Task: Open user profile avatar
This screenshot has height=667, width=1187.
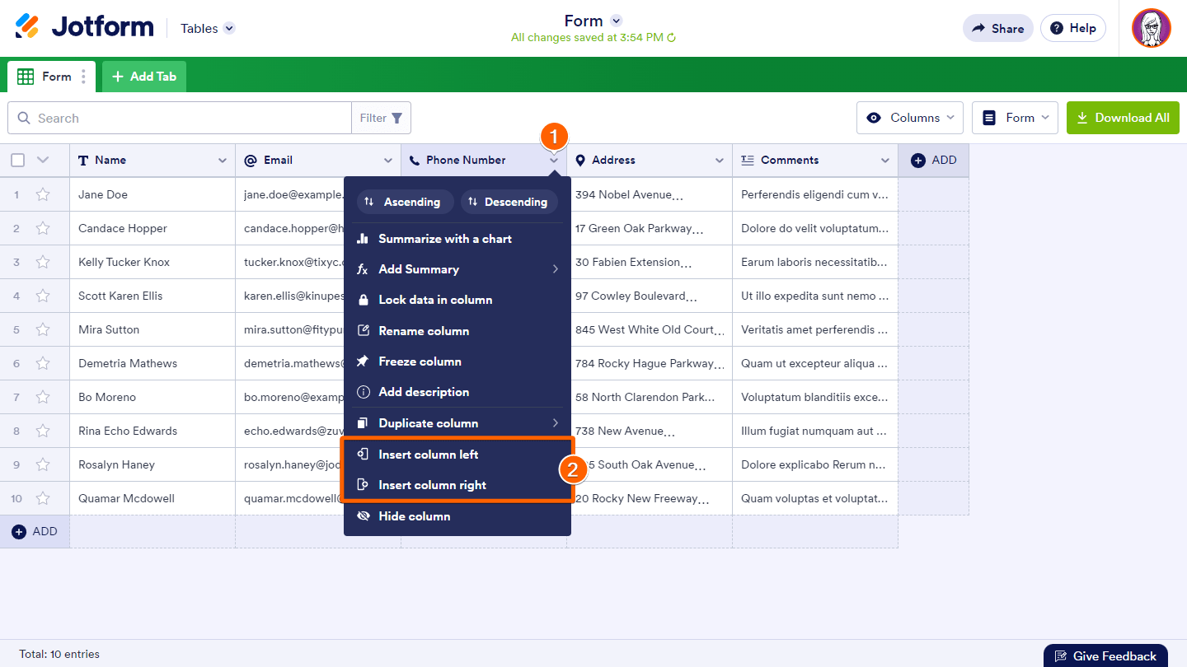Action: (x=1151, y=28)
